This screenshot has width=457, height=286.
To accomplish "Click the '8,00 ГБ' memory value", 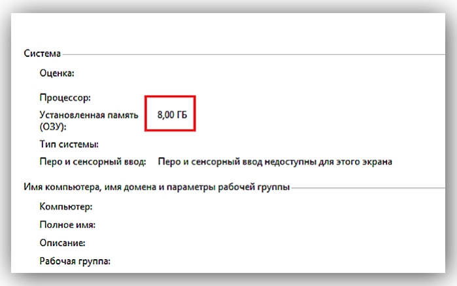I will pyautogui.click(x=172, y=115).
